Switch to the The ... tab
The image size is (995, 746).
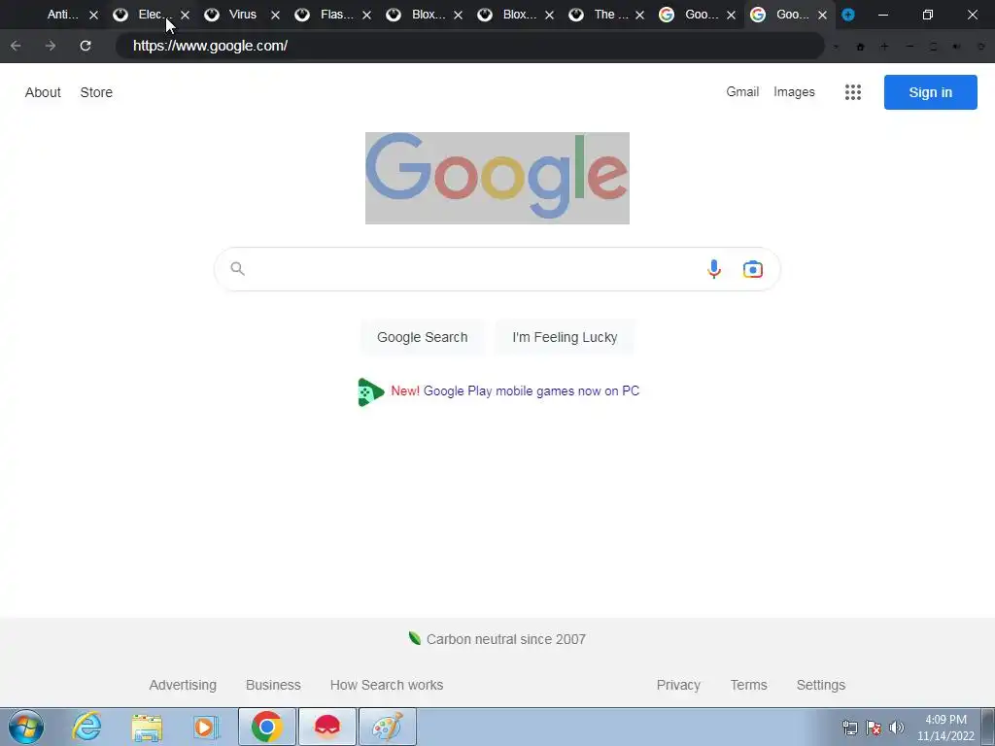(611, 15)
